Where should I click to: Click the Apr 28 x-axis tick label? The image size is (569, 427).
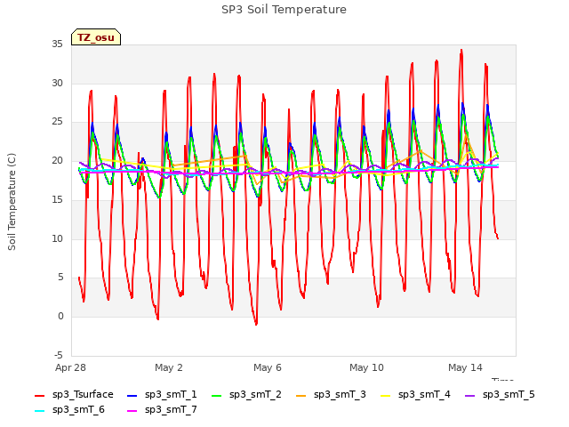click(x=70, y=367)
